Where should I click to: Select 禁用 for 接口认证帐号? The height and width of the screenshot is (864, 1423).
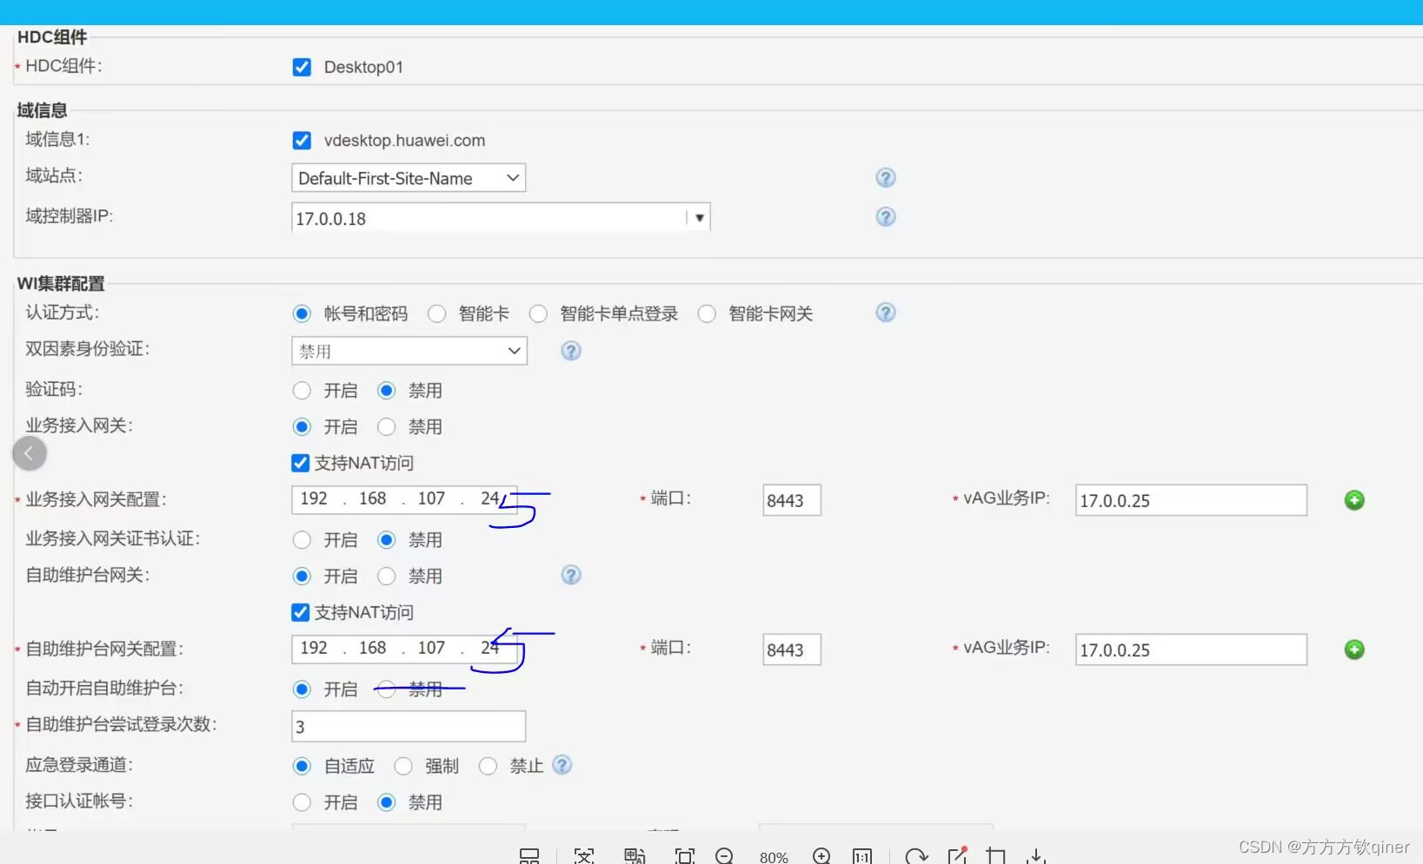pyautogui.click(x=386, y=802)
